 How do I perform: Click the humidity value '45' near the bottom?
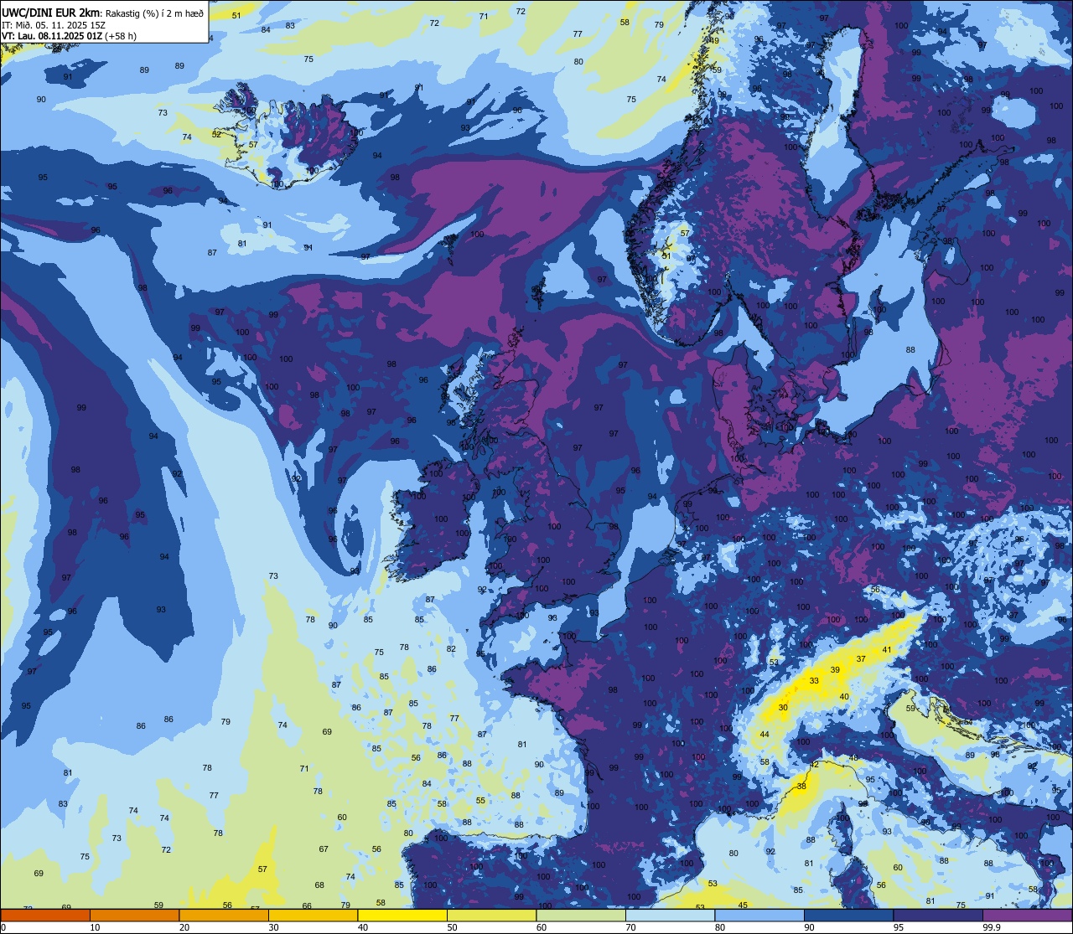point(743,906)
